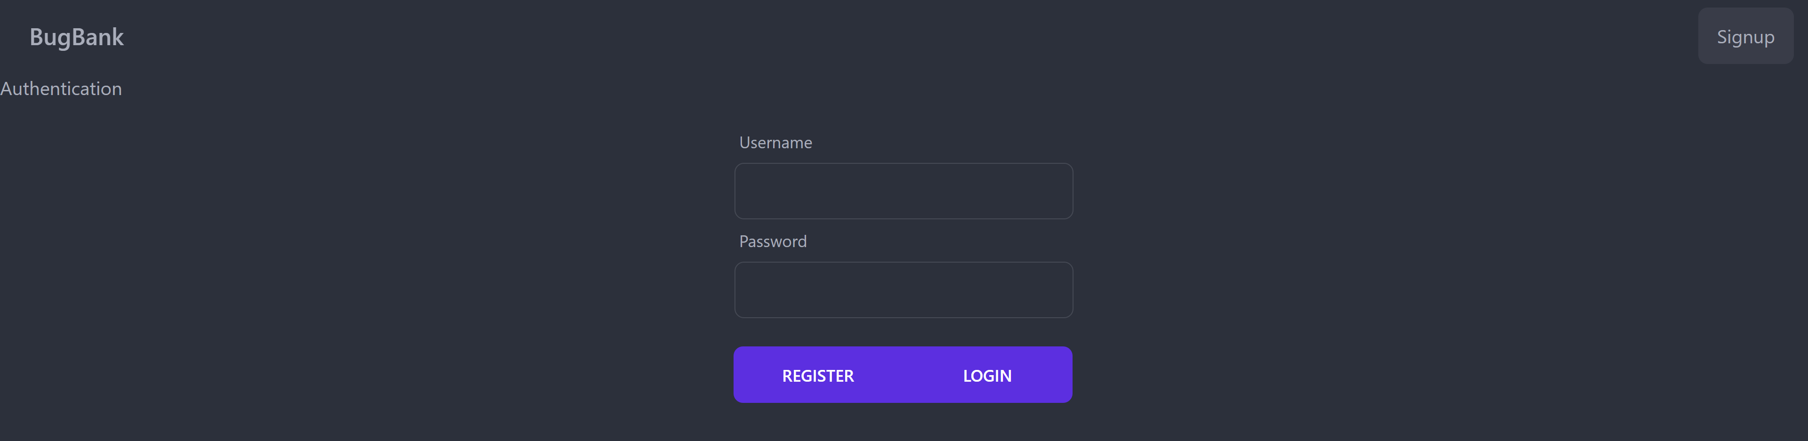Select the Password label

772,241
